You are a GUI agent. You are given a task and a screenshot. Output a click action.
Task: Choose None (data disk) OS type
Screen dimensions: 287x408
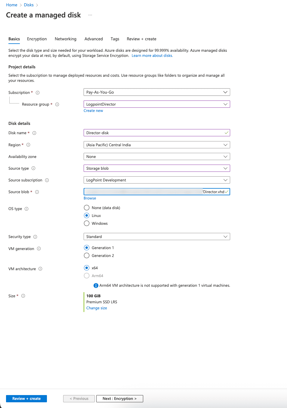point(87,208)
